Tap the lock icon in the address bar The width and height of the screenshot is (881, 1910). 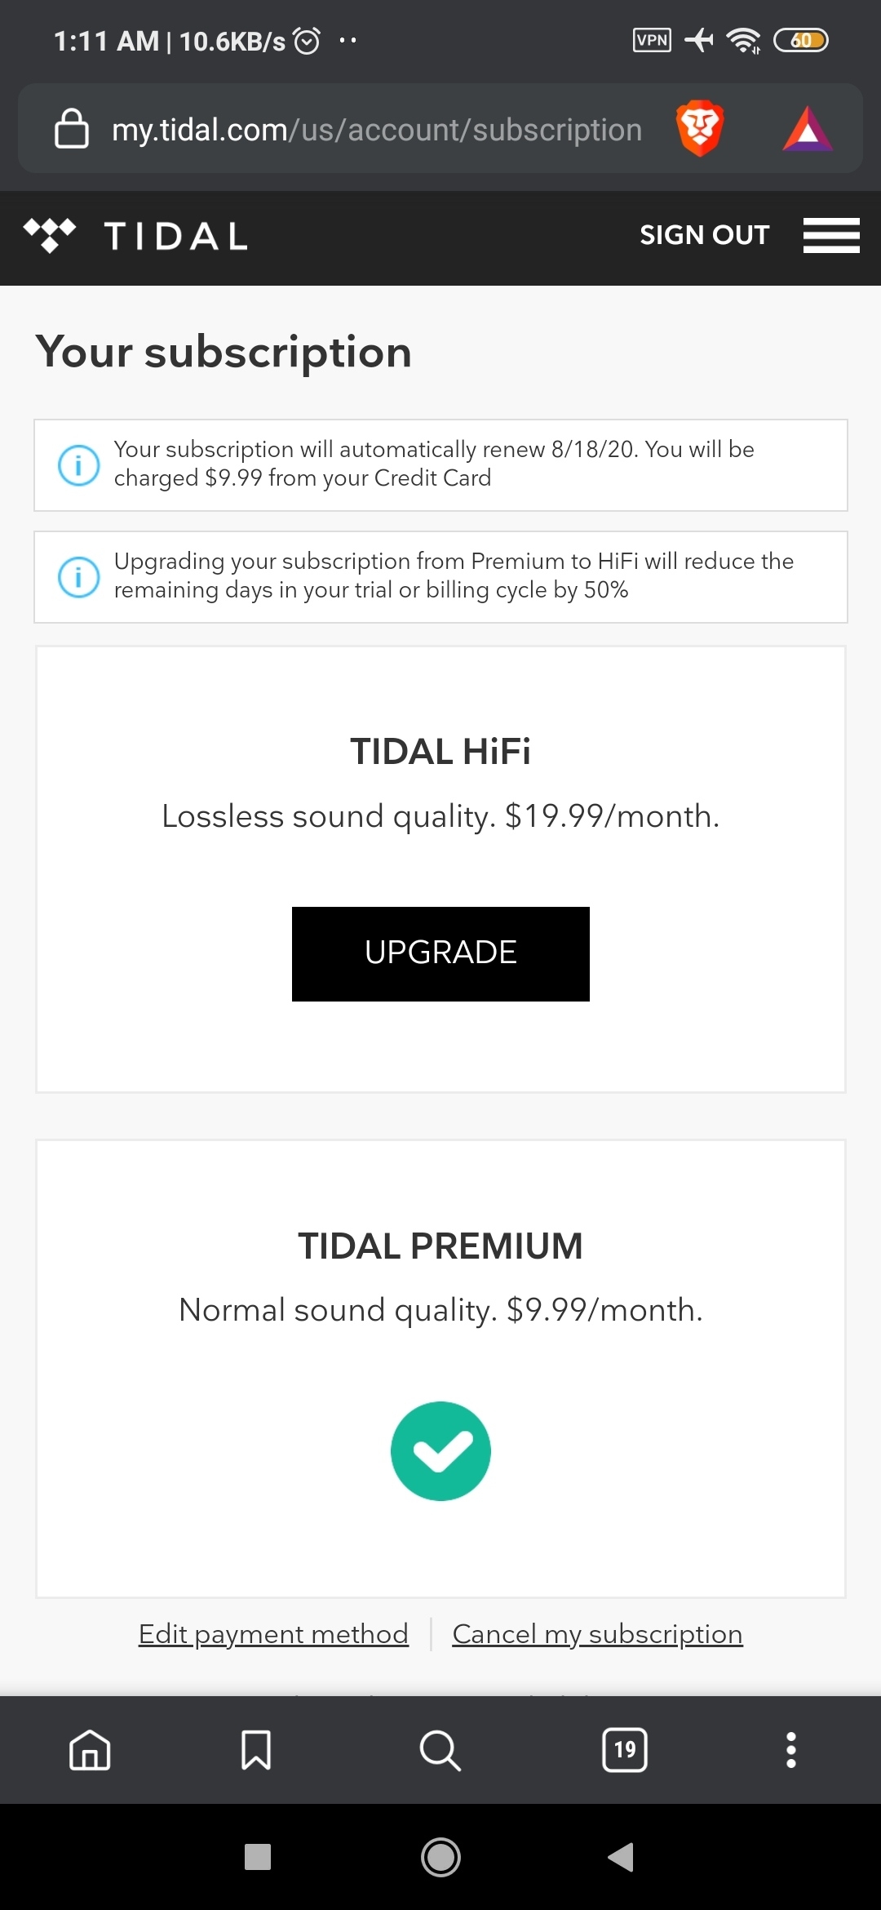click(72, 128)
